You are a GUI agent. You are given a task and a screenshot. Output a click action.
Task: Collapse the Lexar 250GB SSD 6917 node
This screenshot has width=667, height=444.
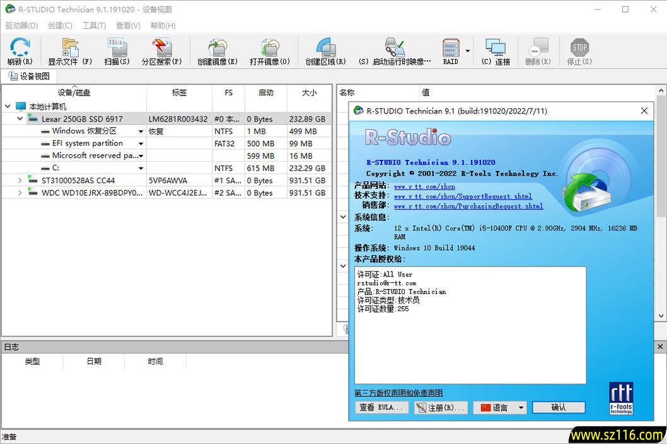(20, 118)
